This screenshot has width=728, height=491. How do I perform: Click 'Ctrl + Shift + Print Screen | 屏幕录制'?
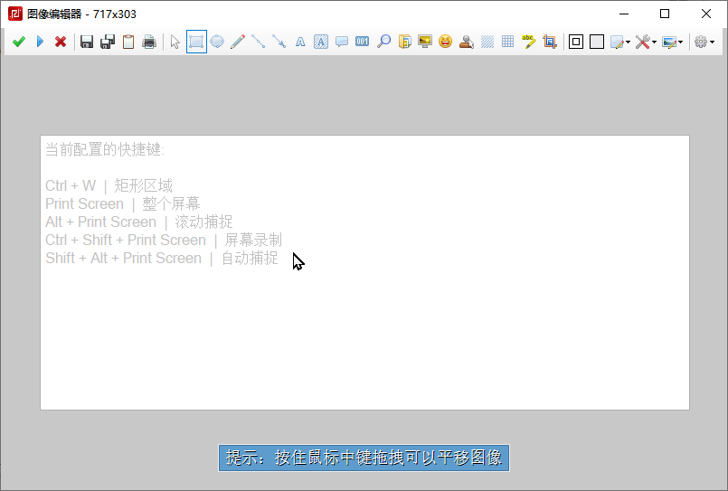click(164, 240)
